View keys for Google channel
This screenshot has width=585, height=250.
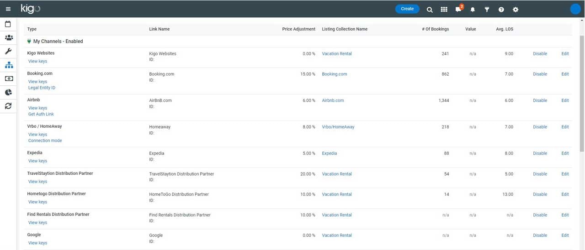[37, 243]
